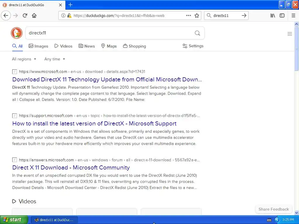299x224 pixels.
Task: Switch to the Shopping tab
Action: [134, 46]
